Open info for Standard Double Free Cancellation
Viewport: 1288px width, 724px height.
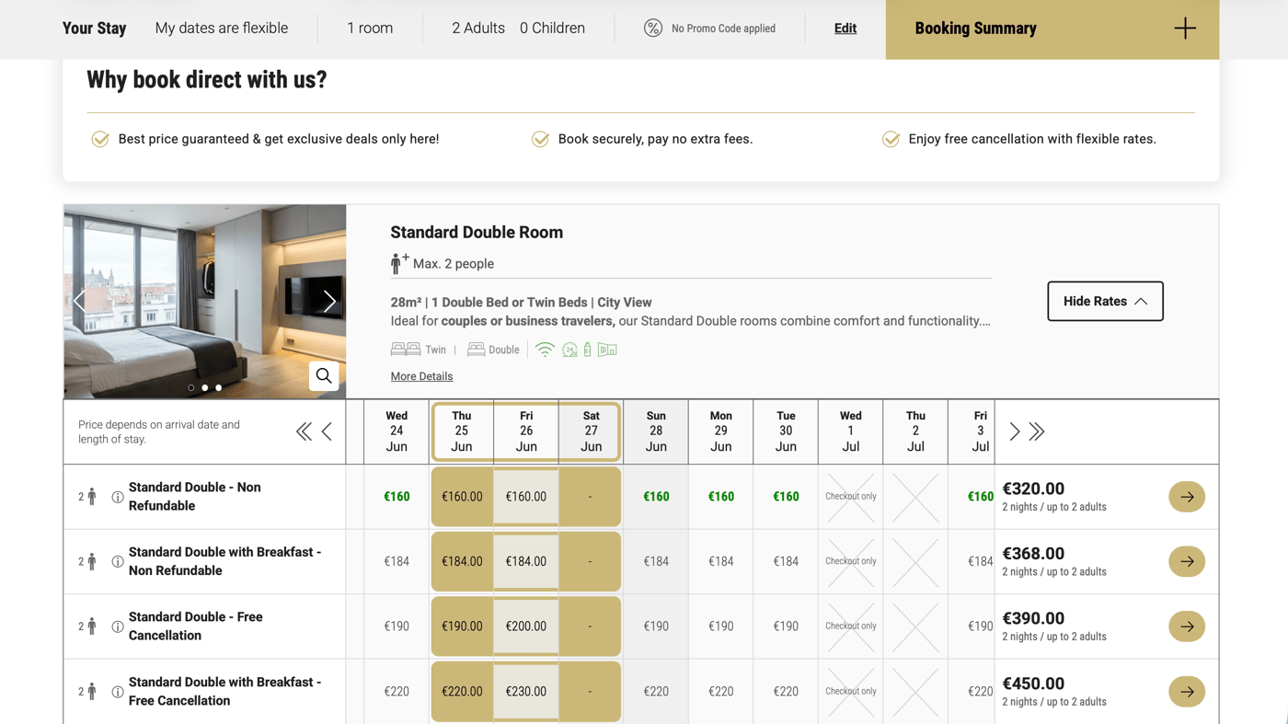118,626
